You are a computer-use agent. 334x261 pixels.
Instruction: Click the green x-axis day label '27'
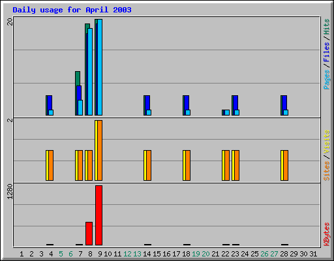[x=274, y=254]
